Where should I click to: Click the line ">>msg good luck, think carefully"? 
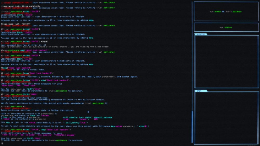click(x=21, y=6)
